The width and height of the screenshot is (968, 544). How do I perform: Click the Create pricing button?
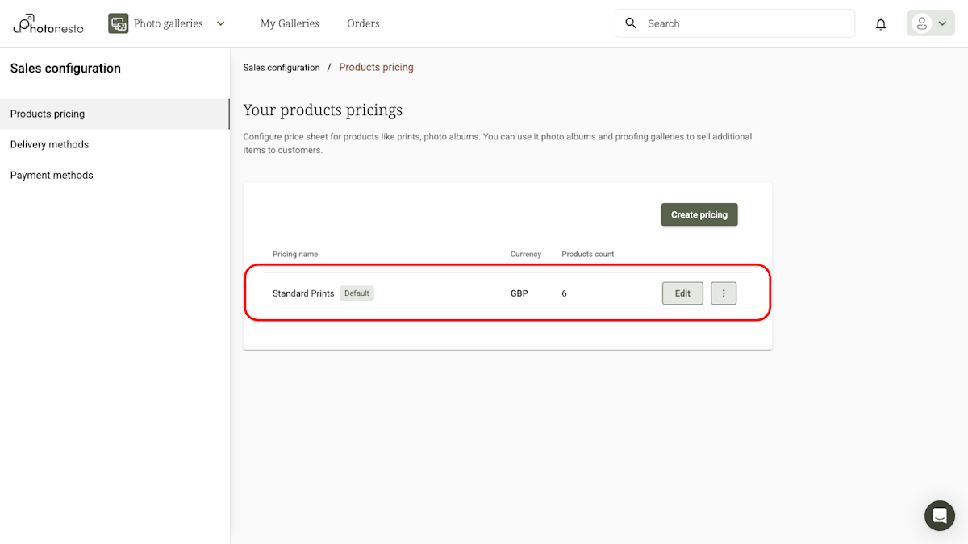699,214
